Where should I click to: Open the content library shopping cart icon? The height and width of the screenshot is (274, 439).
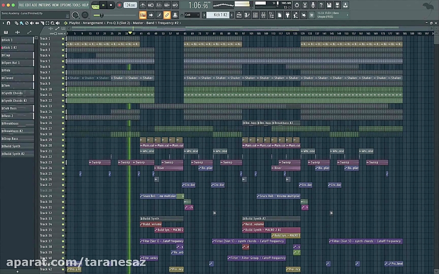click(311, 15)
